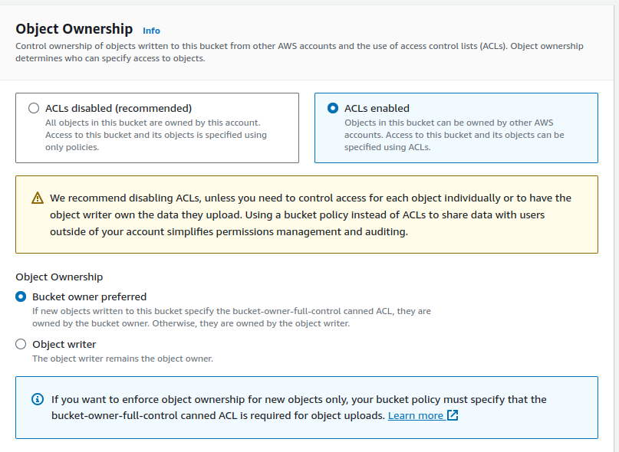Screen dimensions: 619x452
Task: Click the warning triangle icon in the yellow banner
Action: pos(36,197)
